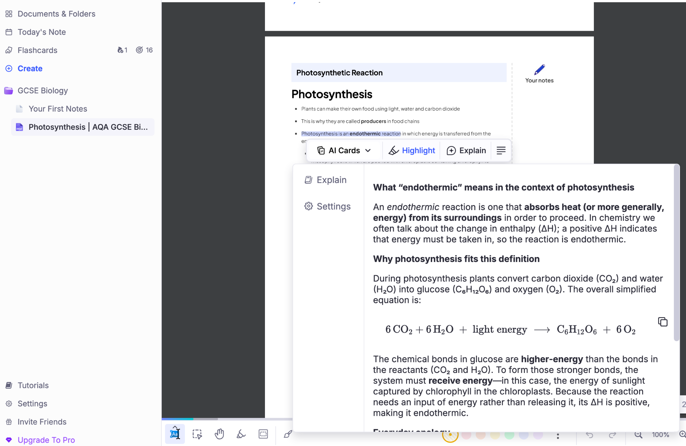Open the AI Cards dropdown

(x=344, y=151)
